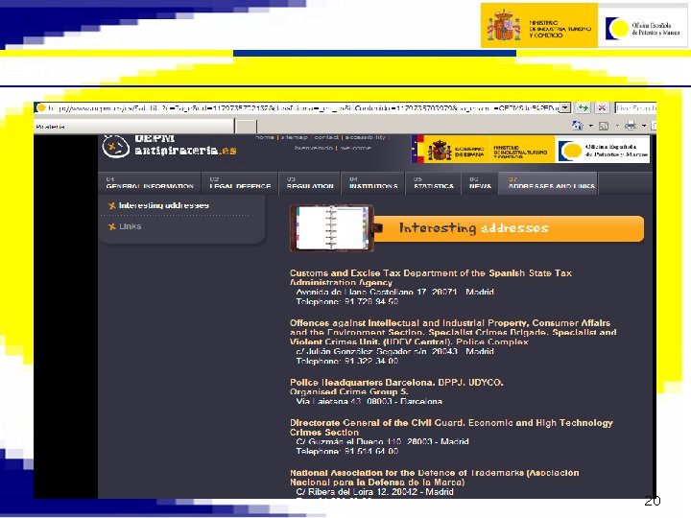691x518 pixels.
Task: Open the Addresses and Links menu
Action: tap(548, 183)
